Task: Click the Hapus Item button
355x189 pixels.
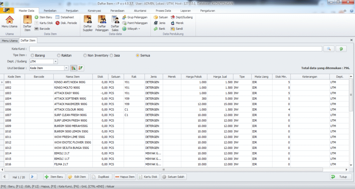Action: coord(124,177)
